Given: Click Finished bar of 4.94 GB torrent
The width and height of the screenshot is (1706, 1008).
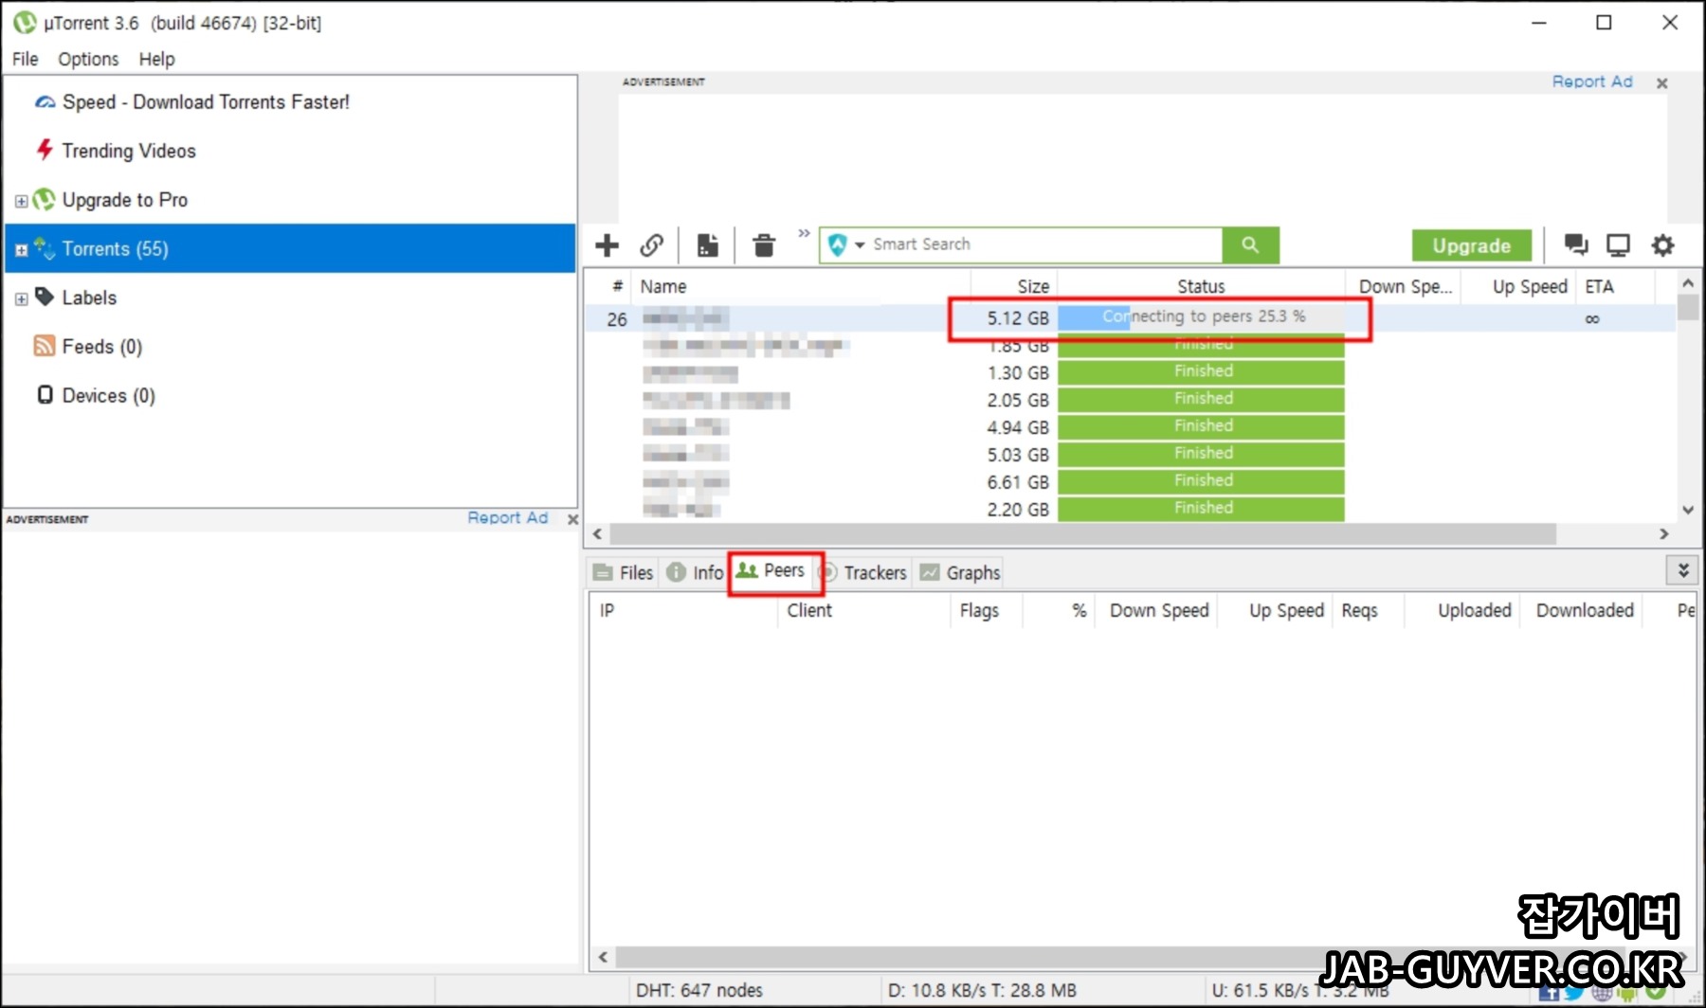Looking at the screenshot, I should [x=1201, y=427].
